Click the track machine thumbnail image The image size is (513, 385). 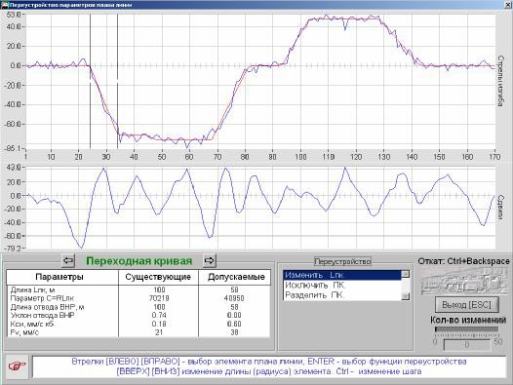[x=465, y=281]
